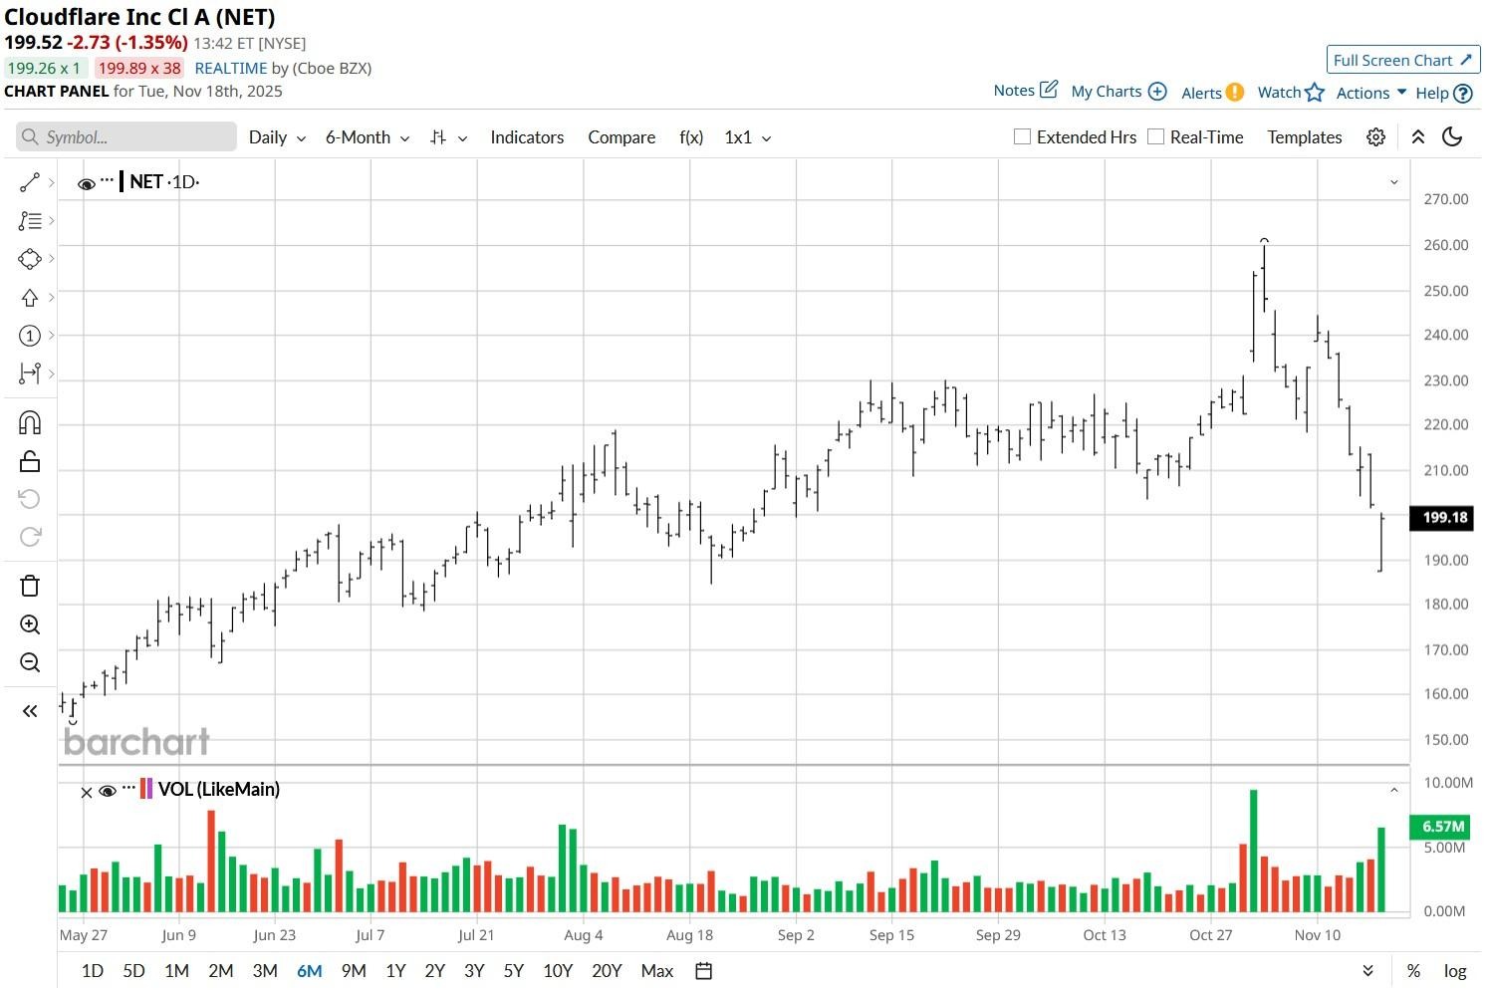Open the 6-Month period dropdown
The width and height of the screenshot is (1489, 990).
pos(368,137)
